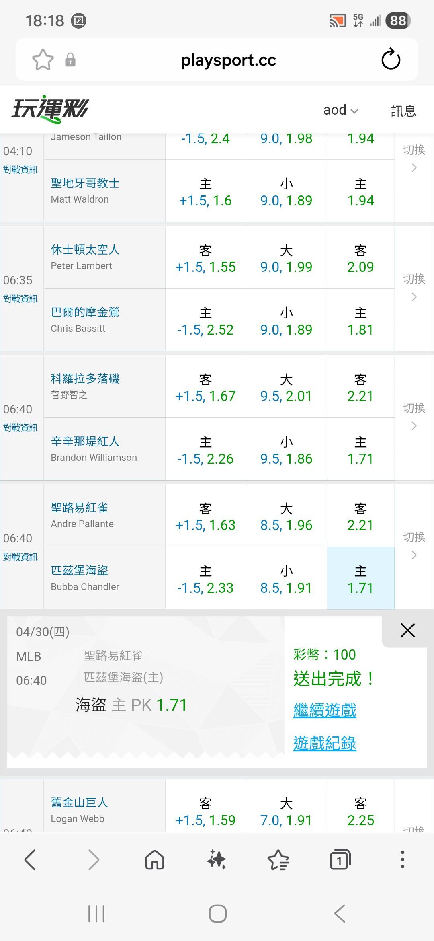Go back to the previous page
This screenshot has width=434, height=941.
[x=31, y=860]
